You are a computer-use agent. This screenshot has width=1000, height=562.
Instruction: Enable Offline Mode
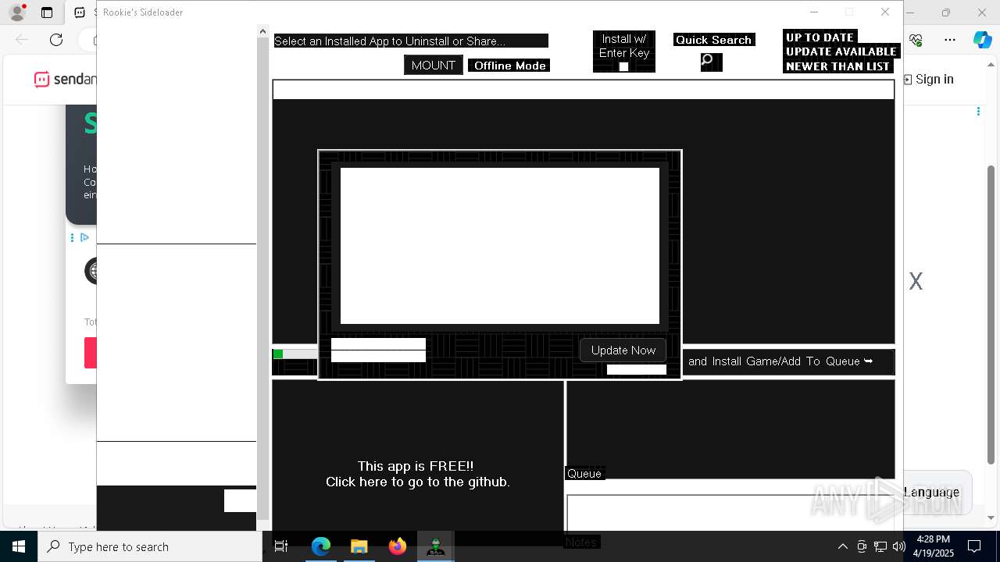pos(509,66)
